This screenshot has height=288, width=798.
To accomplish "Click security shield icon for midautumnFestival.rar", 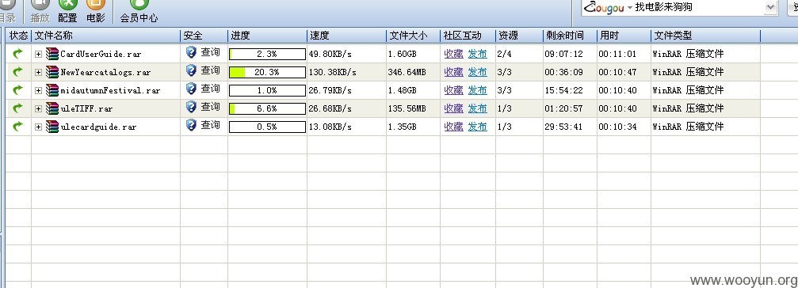I will tap(191, 89).
